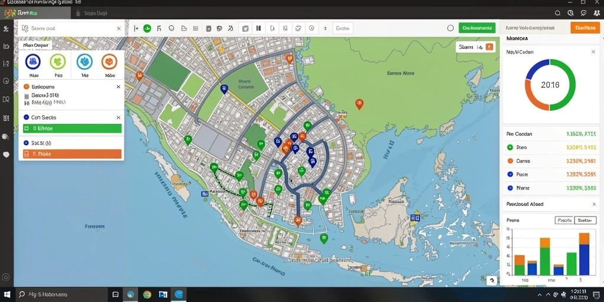Clear the search box using its X

(x=119, y=28)
